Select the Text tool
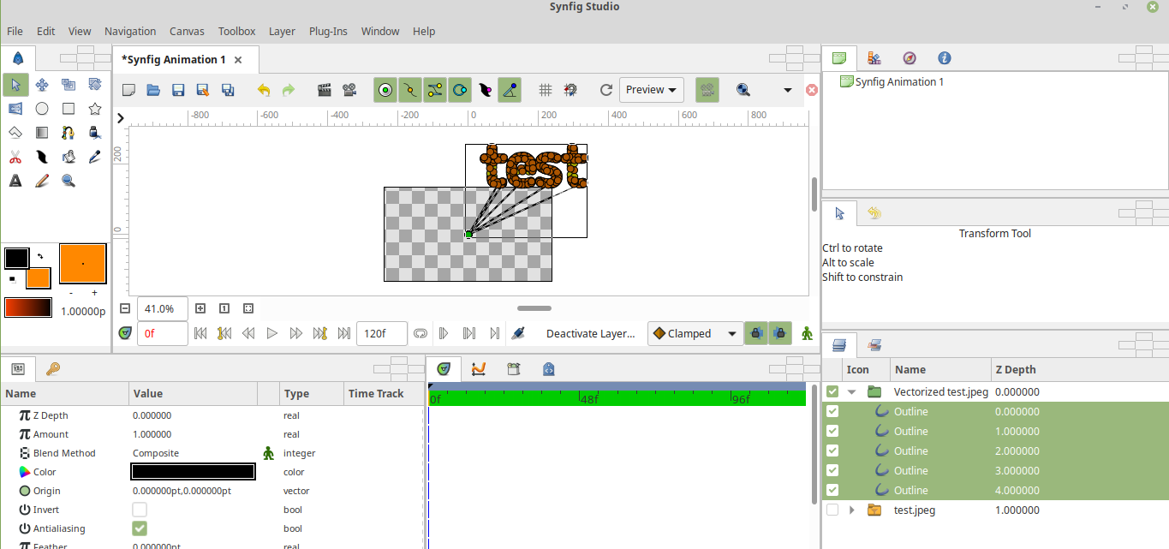The height and width of the screenshot is (549, 1169). tap(15, 181)
